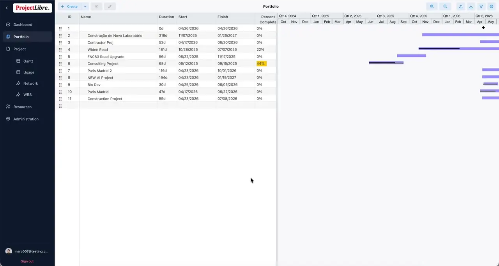Open the WBS view
Screen dimensions: 499x266
(27, 94)
